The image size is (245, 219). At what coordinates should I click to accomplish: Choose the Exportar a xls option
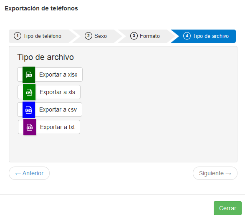tap(49, 92)
